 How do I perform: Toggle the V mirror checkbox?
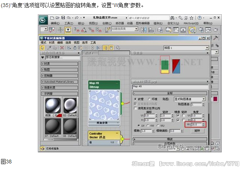(x=178, y=120)
